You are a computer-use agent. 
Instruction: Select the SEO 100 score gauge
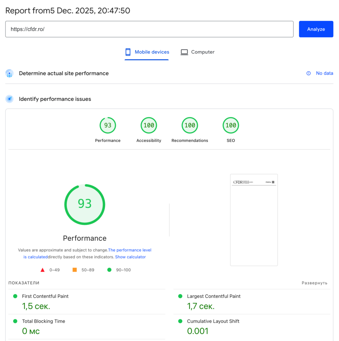point(231,126)
